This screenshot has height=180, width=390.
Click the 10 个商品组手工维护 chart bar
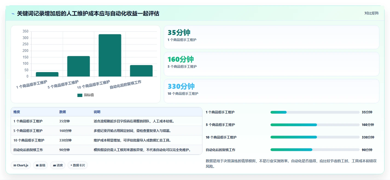pyautogui.click(x=110, y=55)
